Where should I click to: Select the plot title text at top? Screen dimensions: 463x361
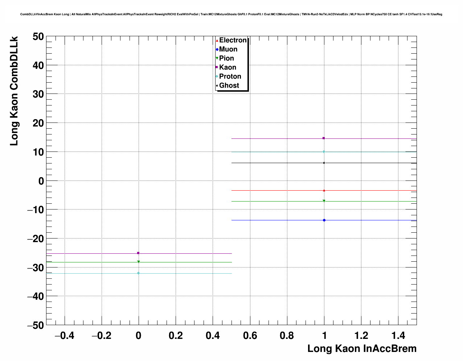(x=231, y=14)
